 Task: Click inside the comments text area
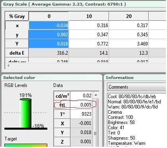click(x=136, y=120)
